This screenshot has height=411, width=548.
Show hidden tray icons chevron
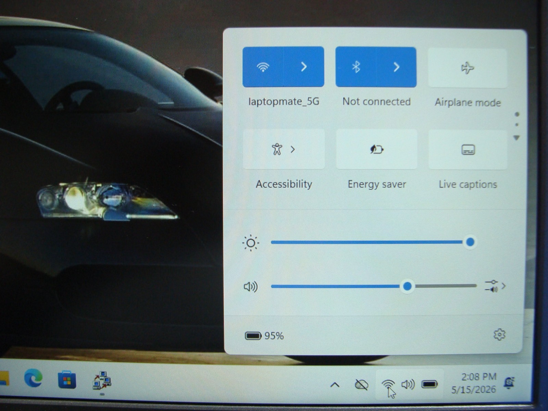pyautogui.click(x=335, y=385)
